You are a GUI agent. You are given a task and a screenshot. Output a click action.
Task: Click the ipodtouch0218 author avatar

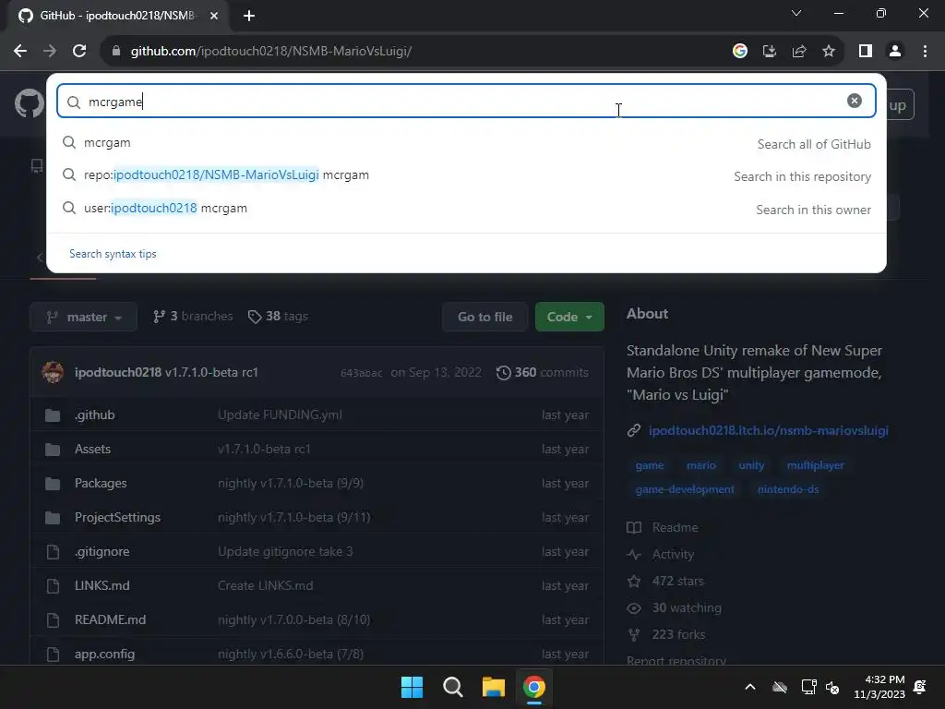pos(53,373)
